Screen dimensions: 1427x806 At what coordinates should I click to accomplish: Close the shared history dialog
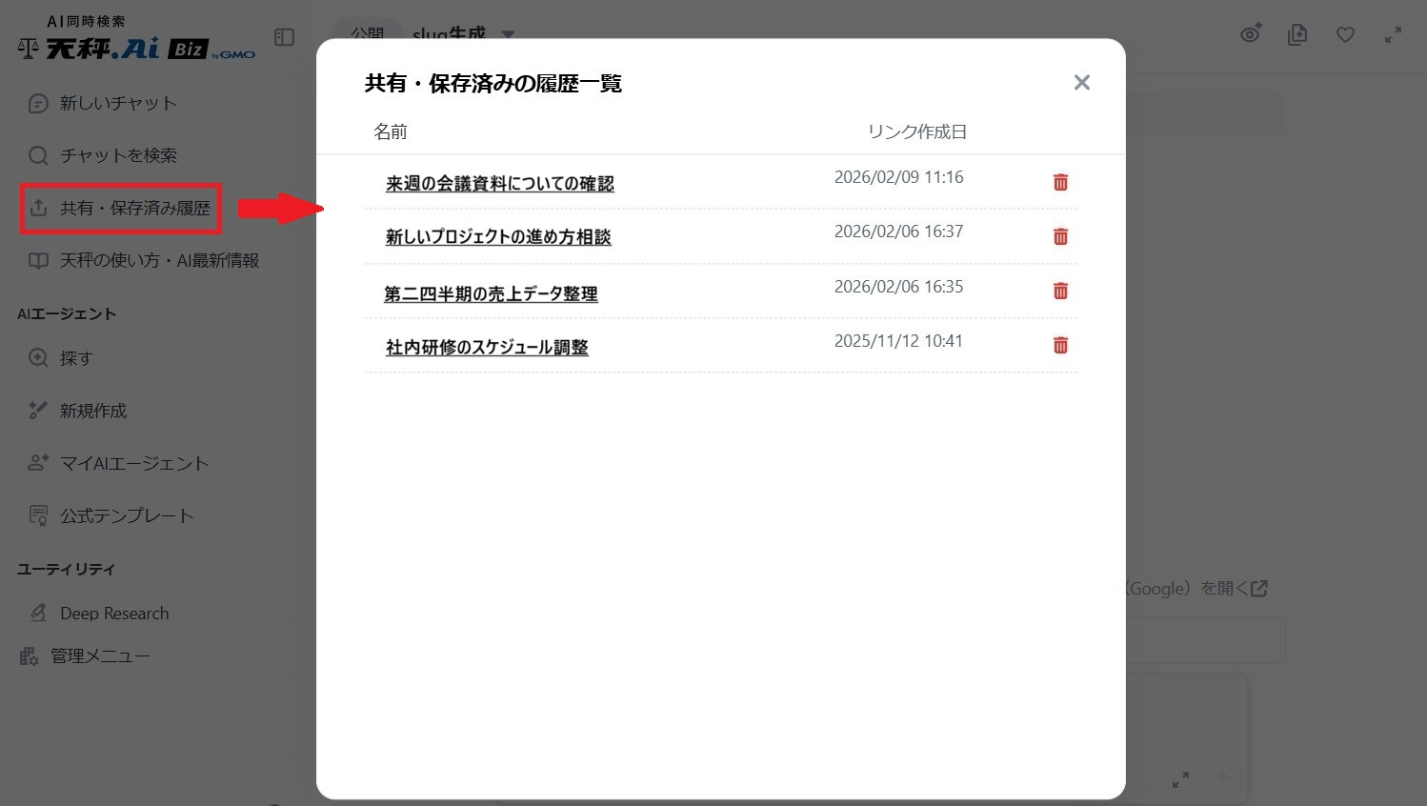click(1081, 82)
